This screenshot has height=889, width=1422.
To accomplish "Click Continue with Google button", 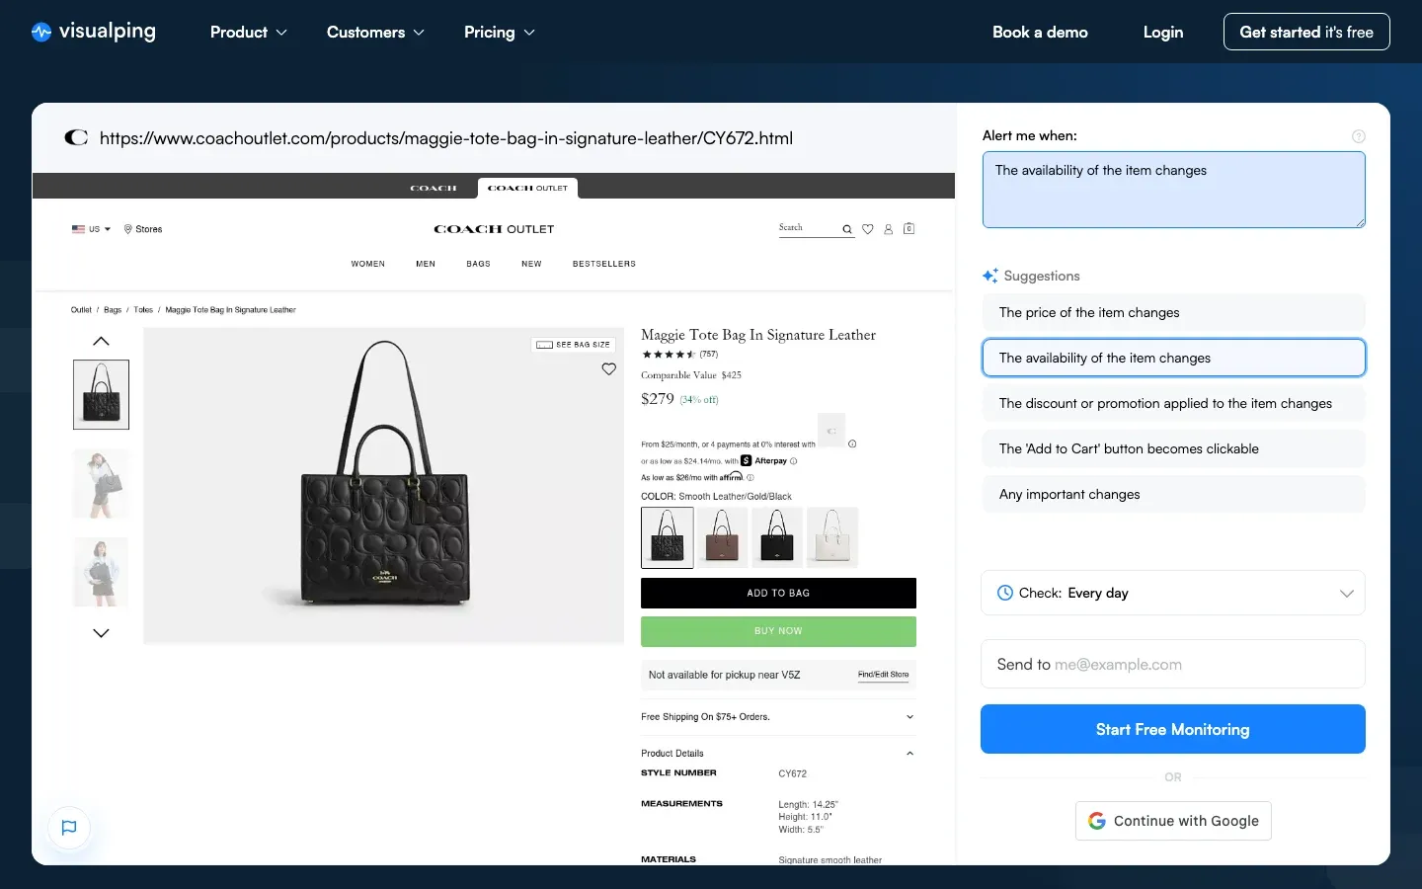I will click(1173, 821).
